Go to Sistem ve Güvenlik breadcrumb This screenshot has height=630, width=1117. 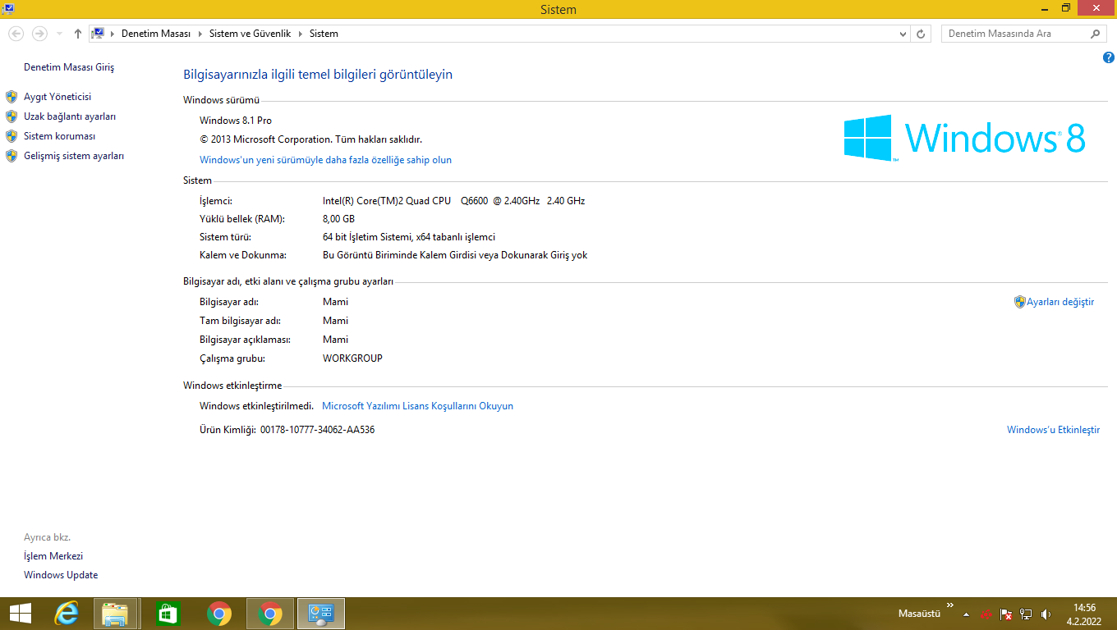pos(251,34)
